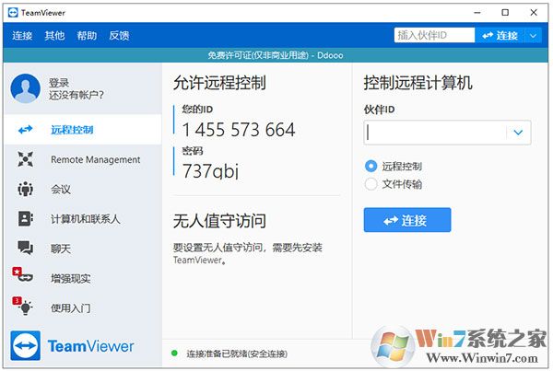Open the 增强现实 sidebar section
Viewport: 553px width, 371px height.
click(83, 278)
